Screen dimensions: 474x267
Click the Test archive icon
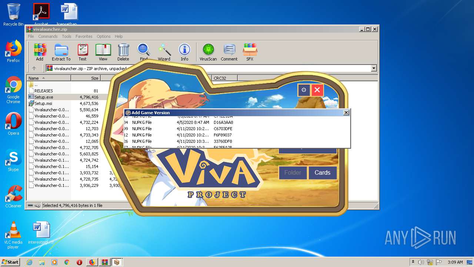click(x=83, y=52)
